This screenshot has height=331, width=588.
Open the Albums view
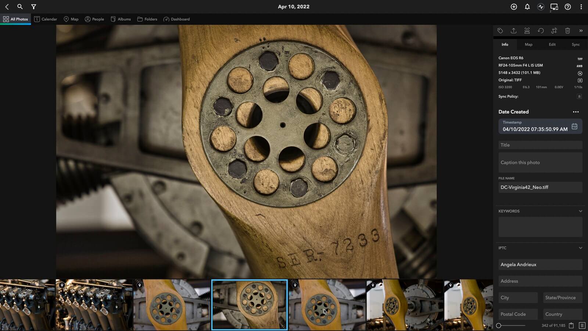coord(121,19)
